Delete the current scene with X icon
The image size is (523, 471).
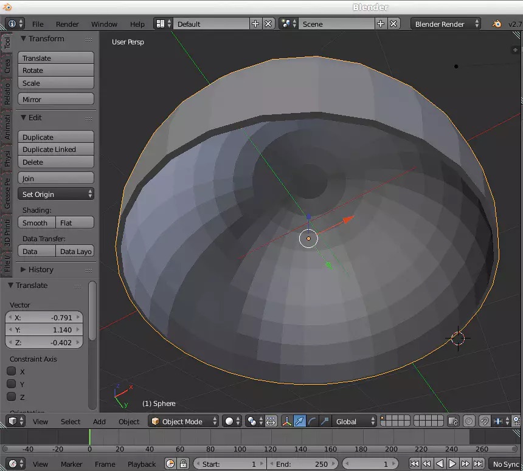(393, 24)
